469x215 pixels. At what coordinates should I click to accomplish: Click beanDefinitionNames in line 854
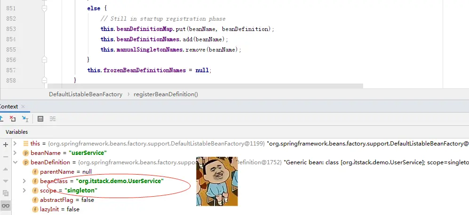tap(148, 39)
